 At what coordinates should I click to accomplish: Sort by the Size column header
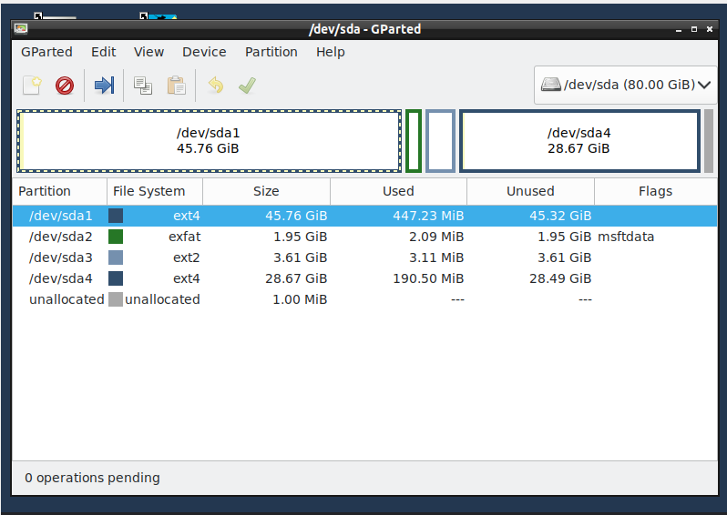tap(266, 191)
